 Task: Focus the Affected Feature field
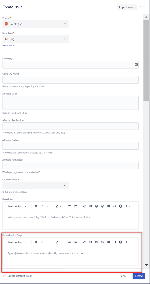(71, 146)
